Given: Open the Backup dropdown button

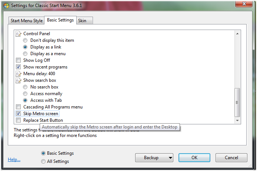Looking at the screenshot, I should pos(154,158).
